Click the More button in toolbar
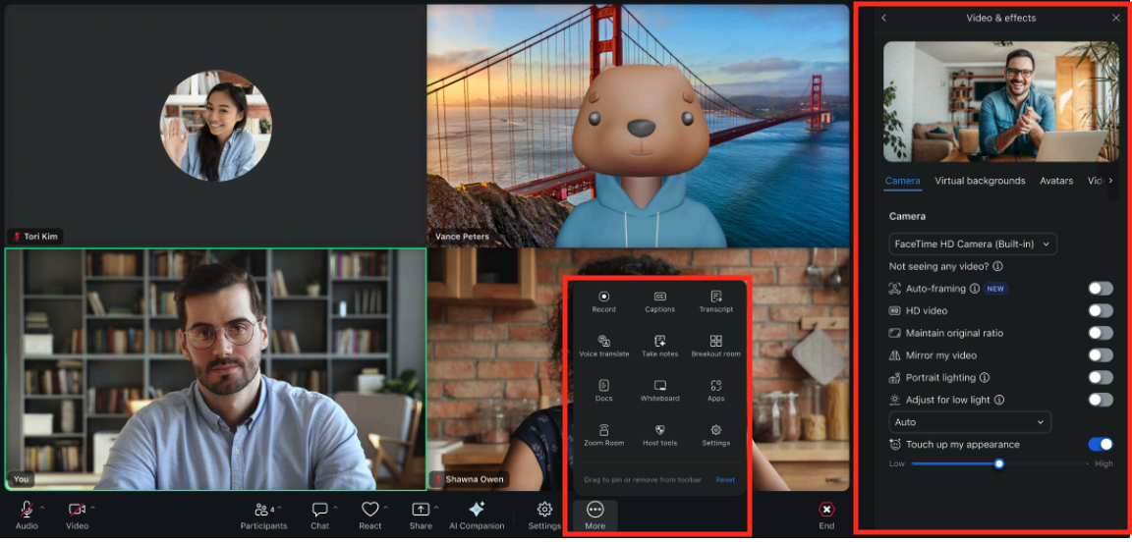Screen dimensions: 1132x542 point(594,516)
